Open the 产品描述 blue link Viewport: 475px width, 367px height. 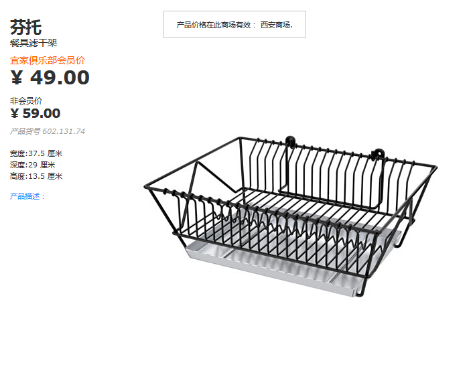tap(27, 196)
